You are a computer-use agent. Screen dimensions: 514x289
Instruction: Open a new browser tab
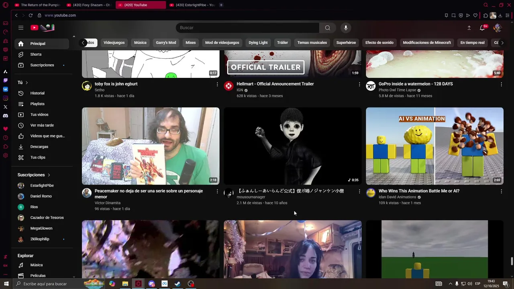(221, 5)
